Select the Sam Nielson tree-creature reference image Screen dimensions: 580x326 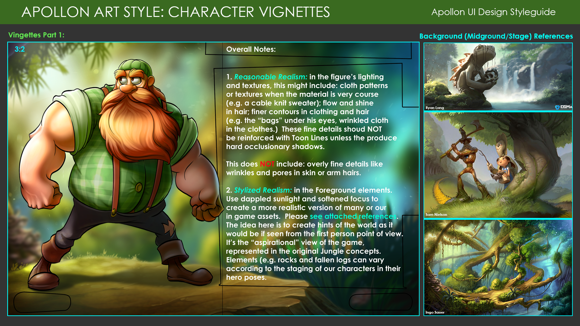point(498,165)
